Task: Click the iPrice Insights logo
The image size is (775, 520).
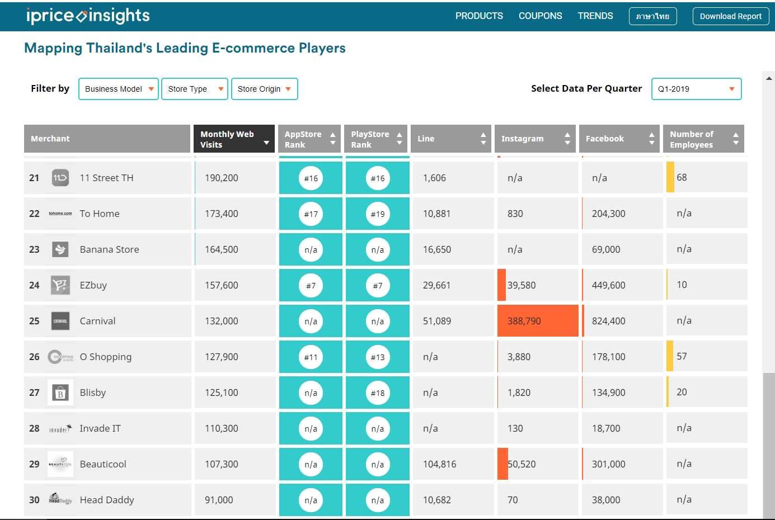Action: pos(88,16)
